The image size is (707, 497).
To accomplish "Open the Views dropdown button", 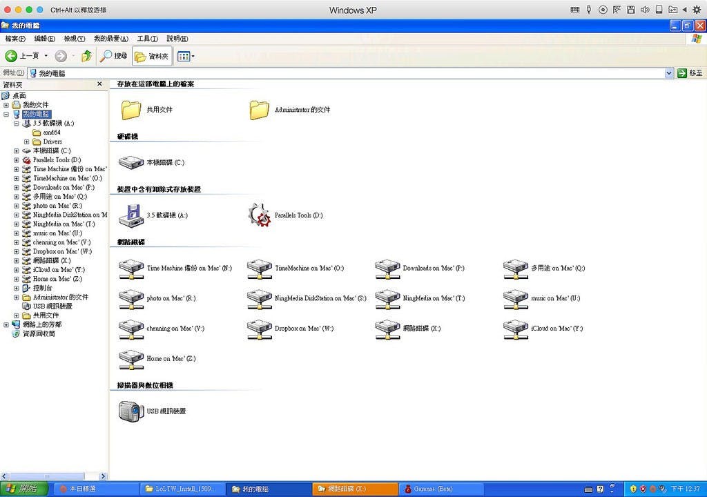I will pyautogui.click(x=185, y=57).
